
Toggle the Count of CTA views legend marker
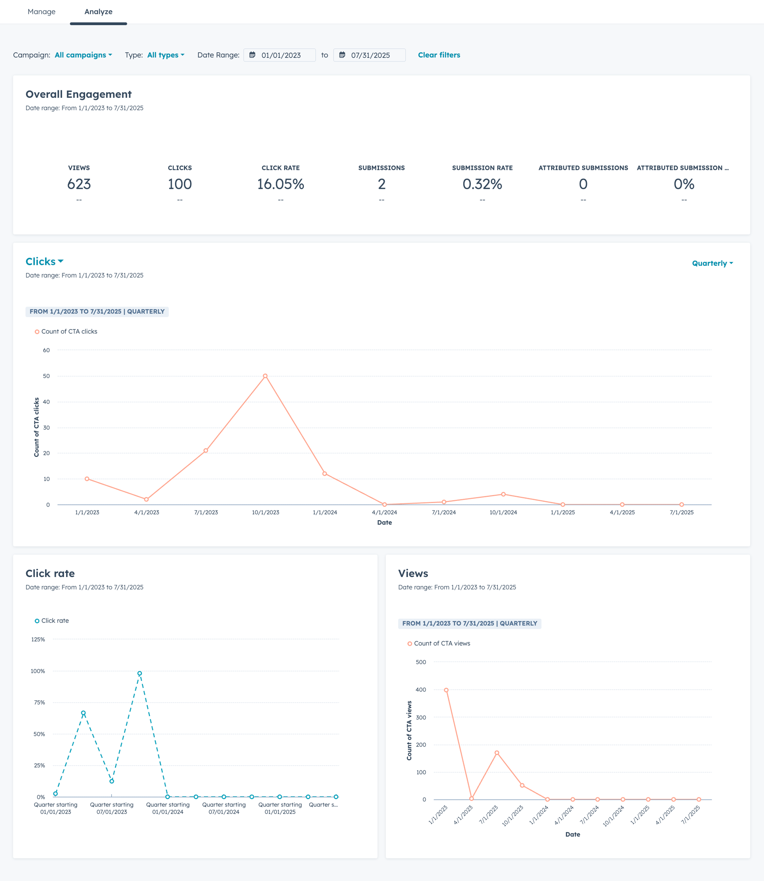410,643
